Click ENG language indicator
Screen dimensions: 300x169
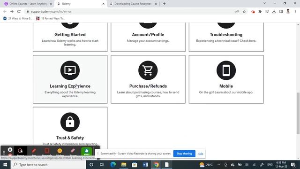[x=270, y=165]
